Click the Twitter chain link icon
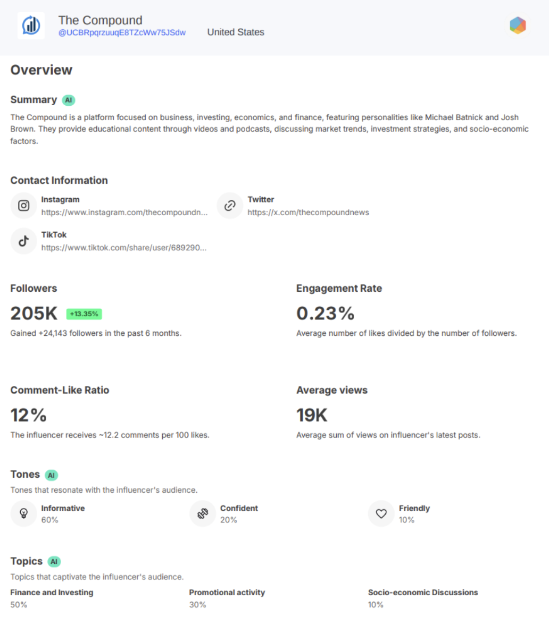This screenshot has width=549, height=625. coord(230,206)
